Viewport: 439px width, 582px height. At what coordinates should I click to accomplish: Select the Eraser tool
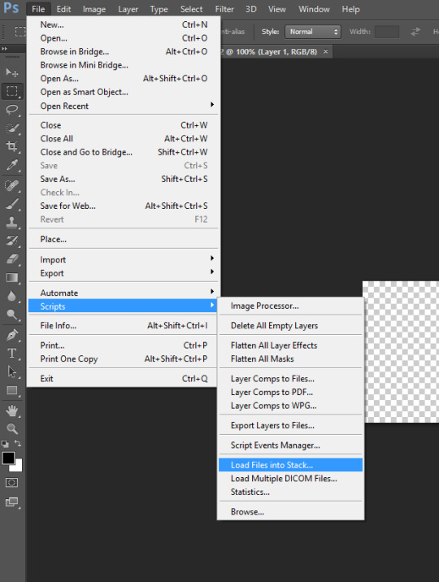click(12, 258)
